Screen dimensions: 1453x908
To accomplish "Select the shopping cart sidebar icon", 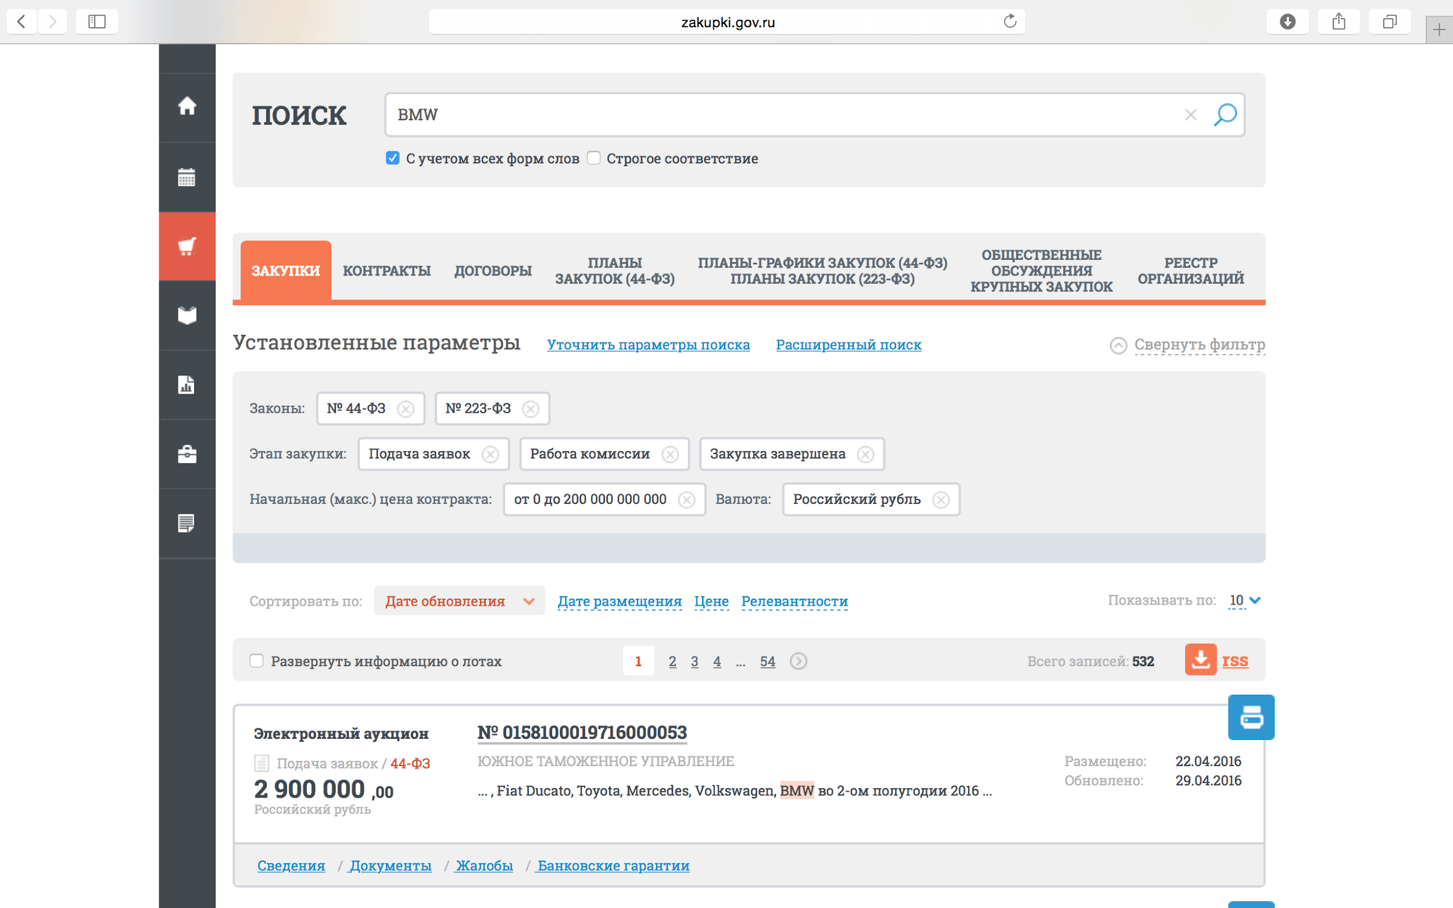I will pyautogui.click(x=187, y=246).
